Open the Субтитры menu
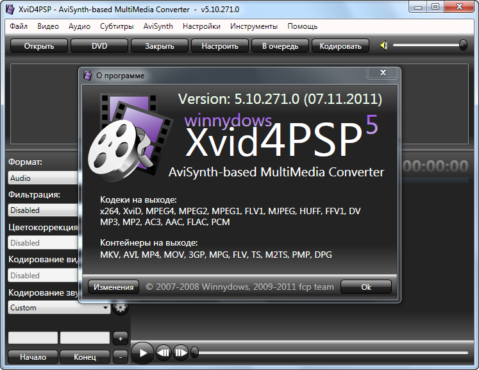This screenshot has width=479, height=370. (x=117, y=26)
